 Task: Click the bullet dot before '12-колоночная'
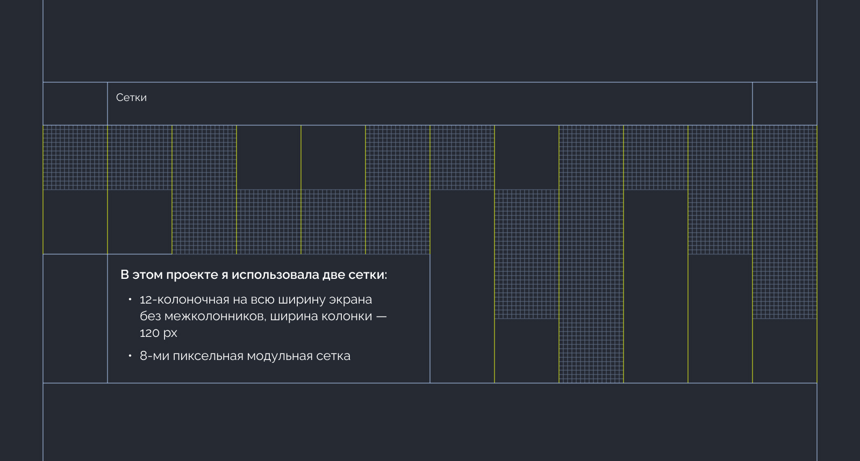tap(130, 299)
